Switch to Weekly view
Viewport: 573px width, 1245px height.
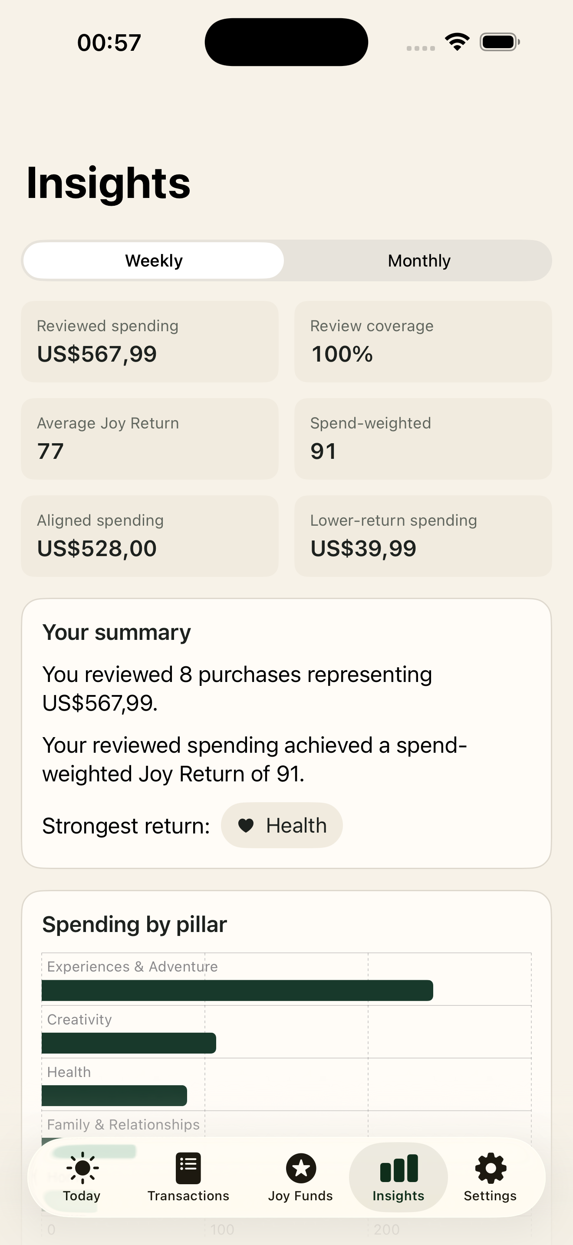click(154, 260)
